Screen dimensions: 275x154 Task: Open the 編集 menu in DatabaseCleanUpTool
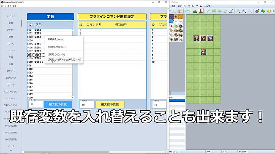point(9,6)
